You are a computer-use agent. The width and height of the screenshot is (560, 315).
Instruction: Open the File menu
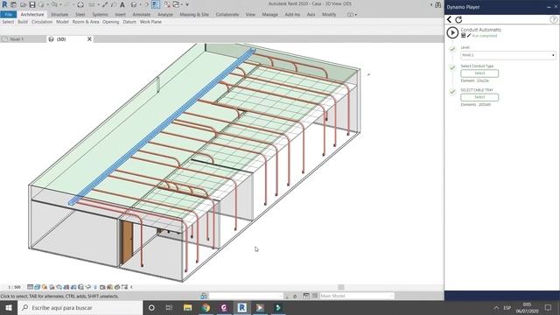pyautogui.click(x=9, y=15)
